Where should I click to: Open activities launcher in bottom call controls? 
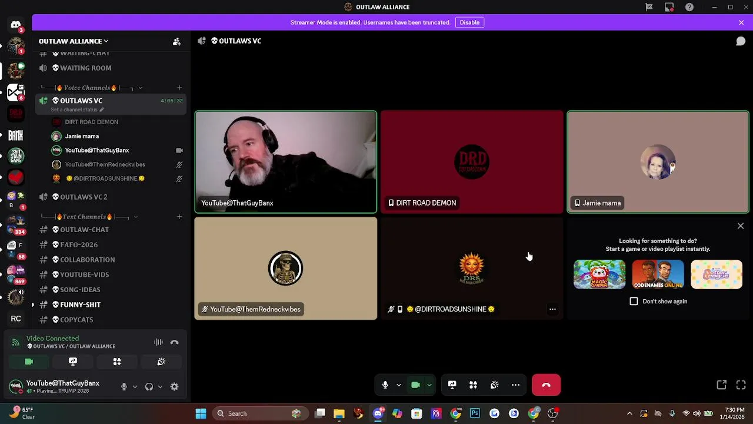tap(473, 385)
